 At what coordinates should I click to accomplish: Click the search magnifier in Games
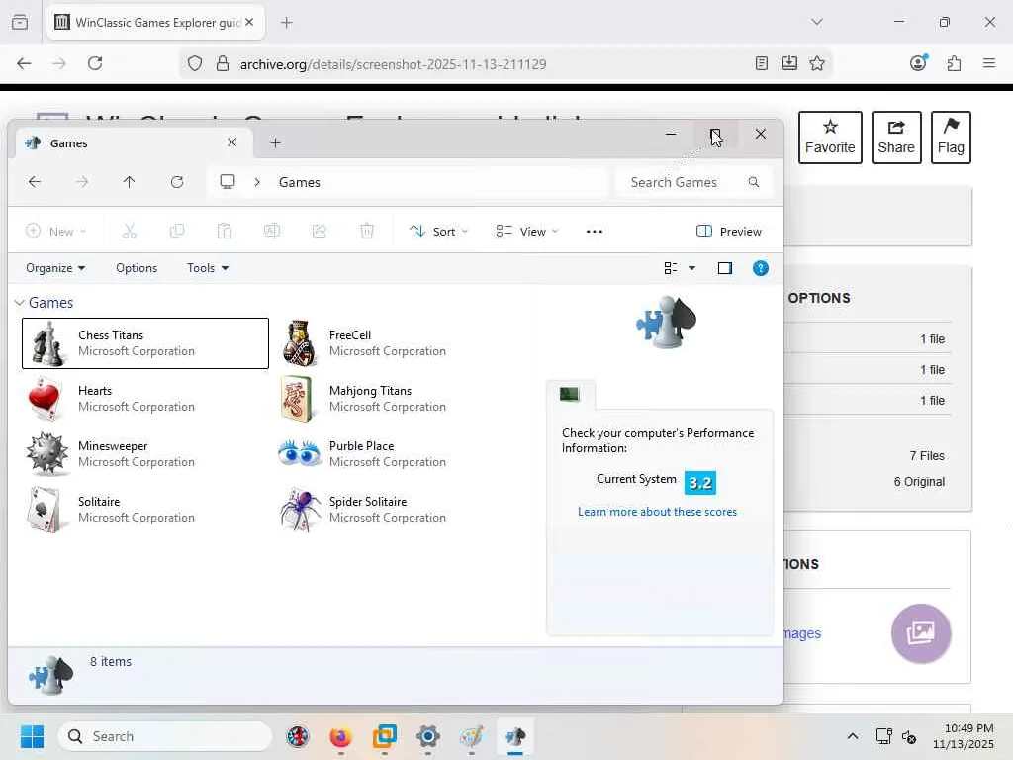tap(753, 182)
